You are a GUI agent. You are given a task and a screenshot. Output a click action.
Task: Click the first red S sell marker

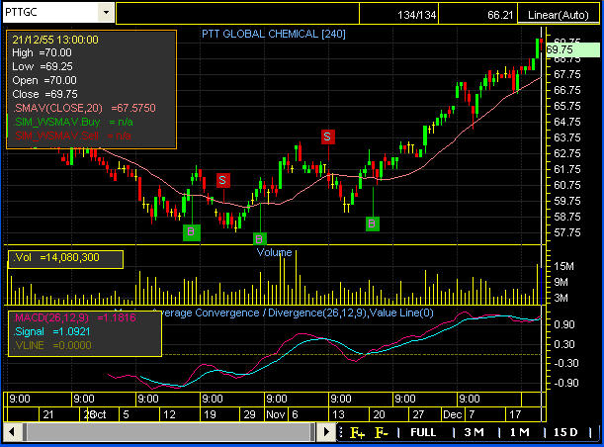point(223,180)
